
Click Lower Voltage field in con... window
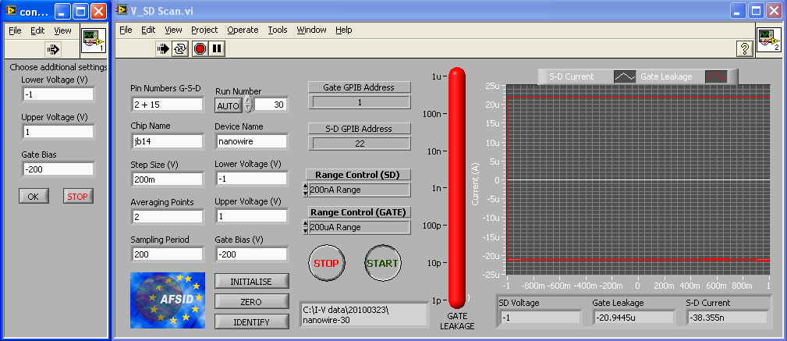point(58,94)
